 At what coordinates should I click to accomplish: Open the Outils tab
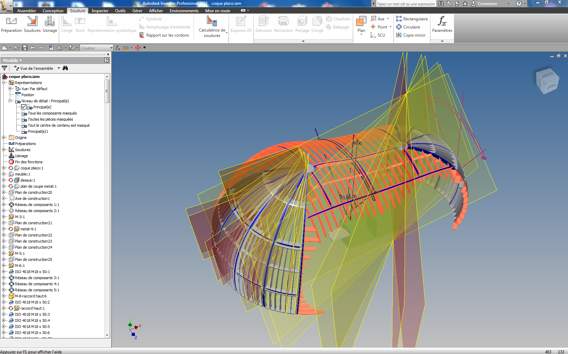120,11
